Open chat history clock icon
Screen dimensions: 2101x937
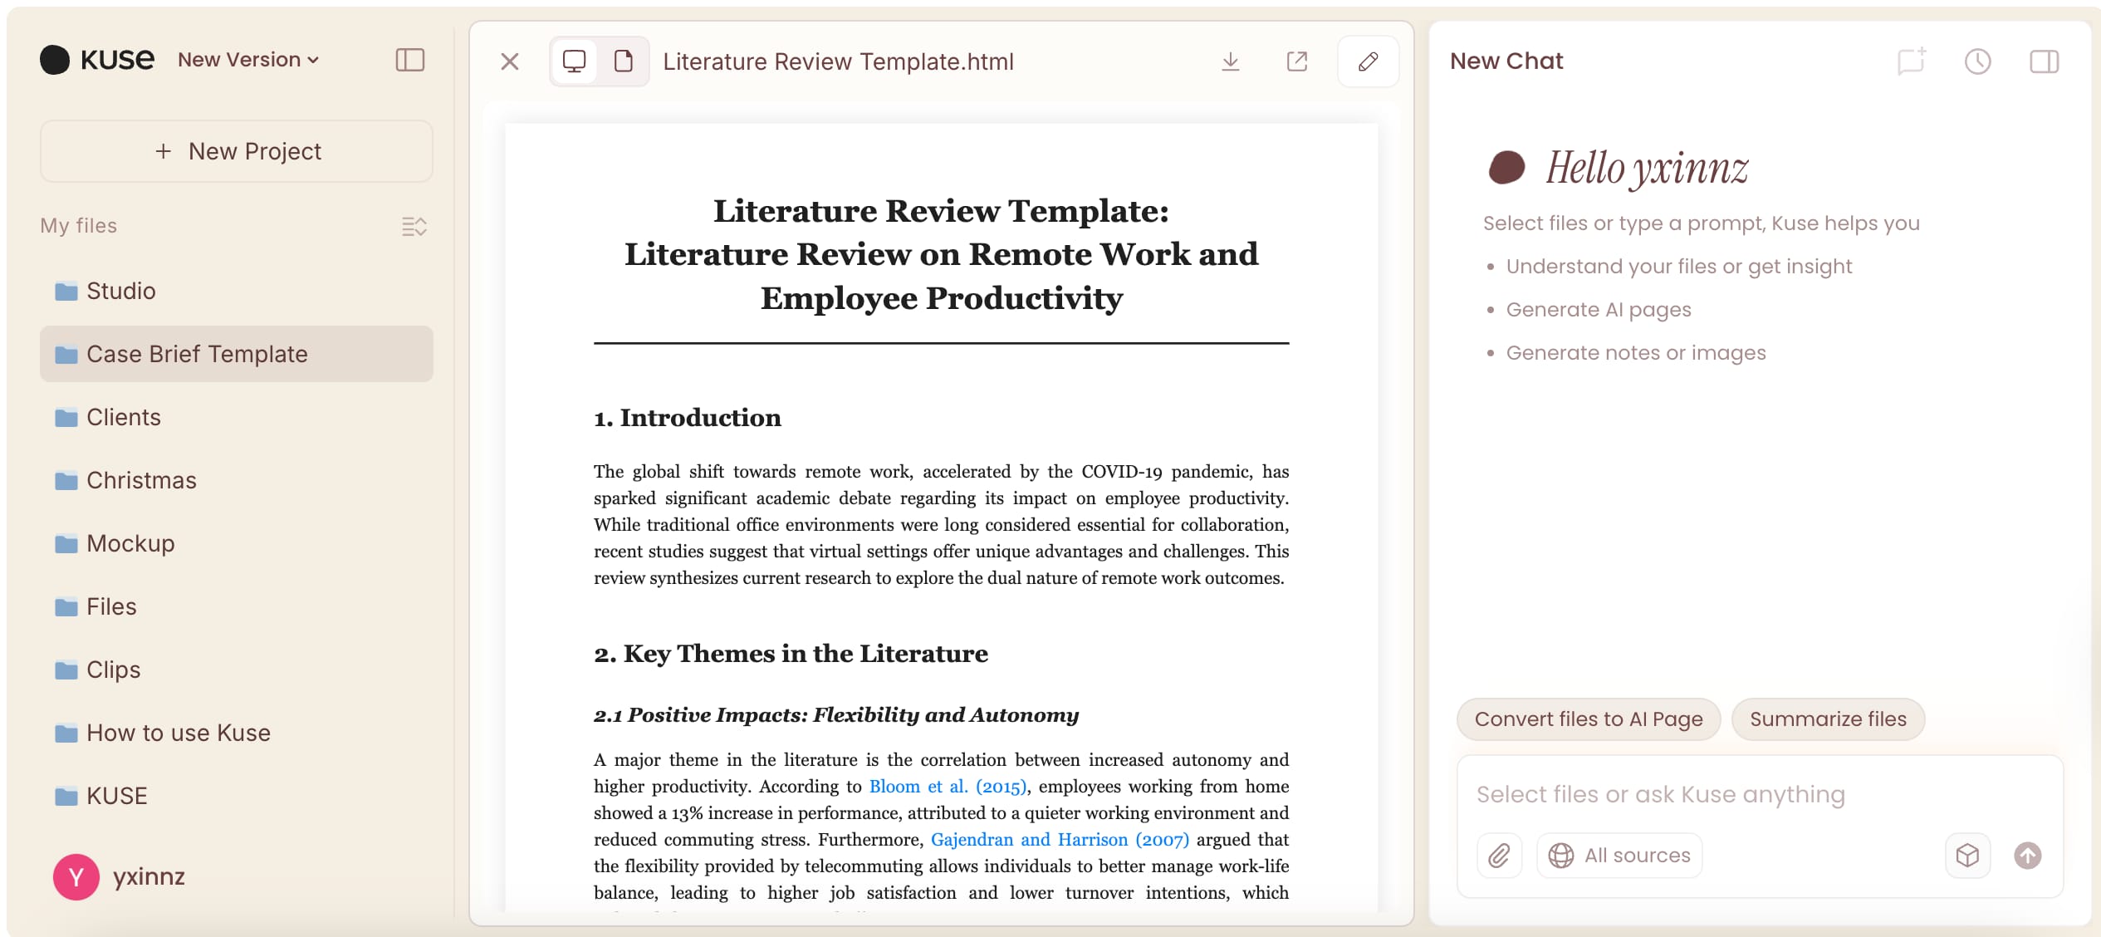tap(1977, 61)
